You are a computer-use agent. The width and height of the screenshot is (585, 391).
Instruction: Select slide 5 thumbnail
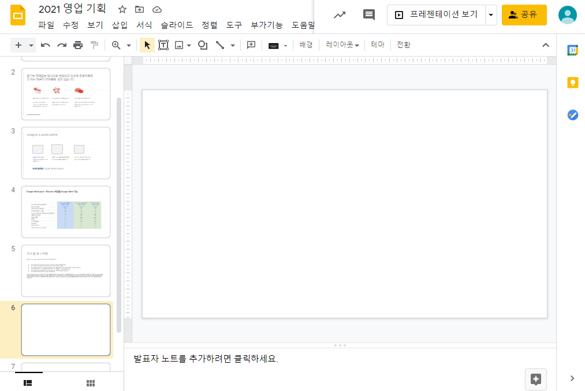coord(66,271)
